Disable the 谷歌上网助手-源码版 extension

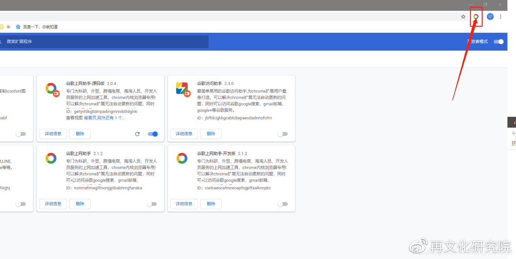pos(153,134)
